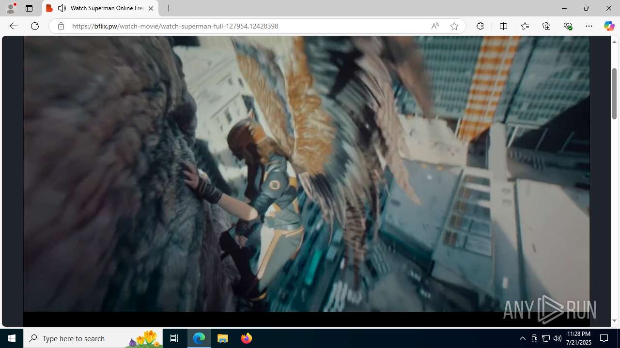Launch Firefox from taskbar
Image resolution: width=620 pixels, height=348 pixels.
[x=246, y=338]
